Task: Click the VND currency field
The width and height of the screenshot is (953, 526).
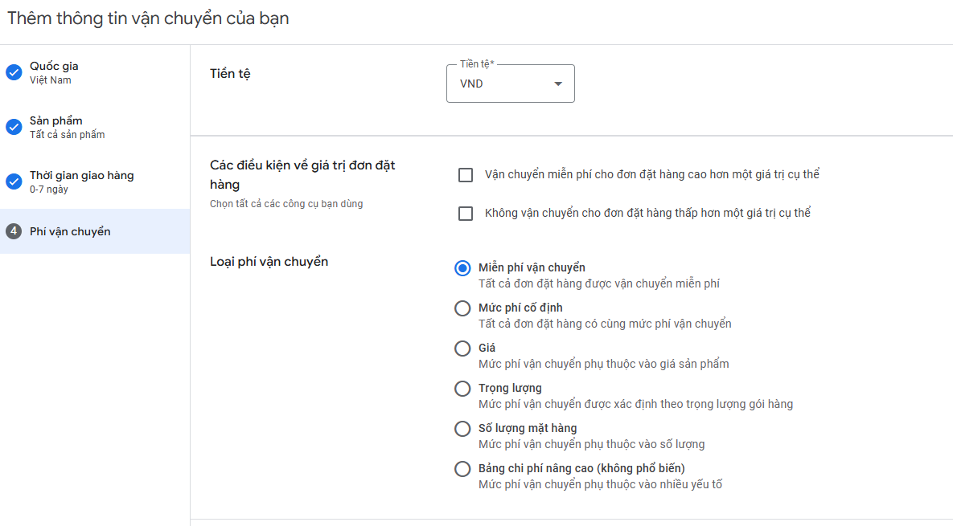Action: (x=511, y=84)
